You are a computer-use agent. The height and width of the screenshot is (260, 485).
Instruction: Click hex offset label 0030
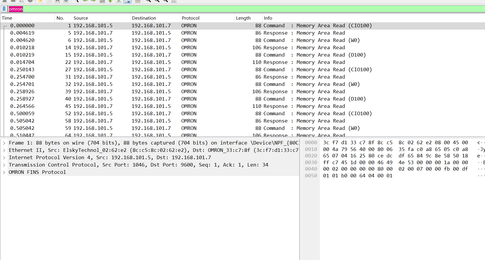coord(311,163)
